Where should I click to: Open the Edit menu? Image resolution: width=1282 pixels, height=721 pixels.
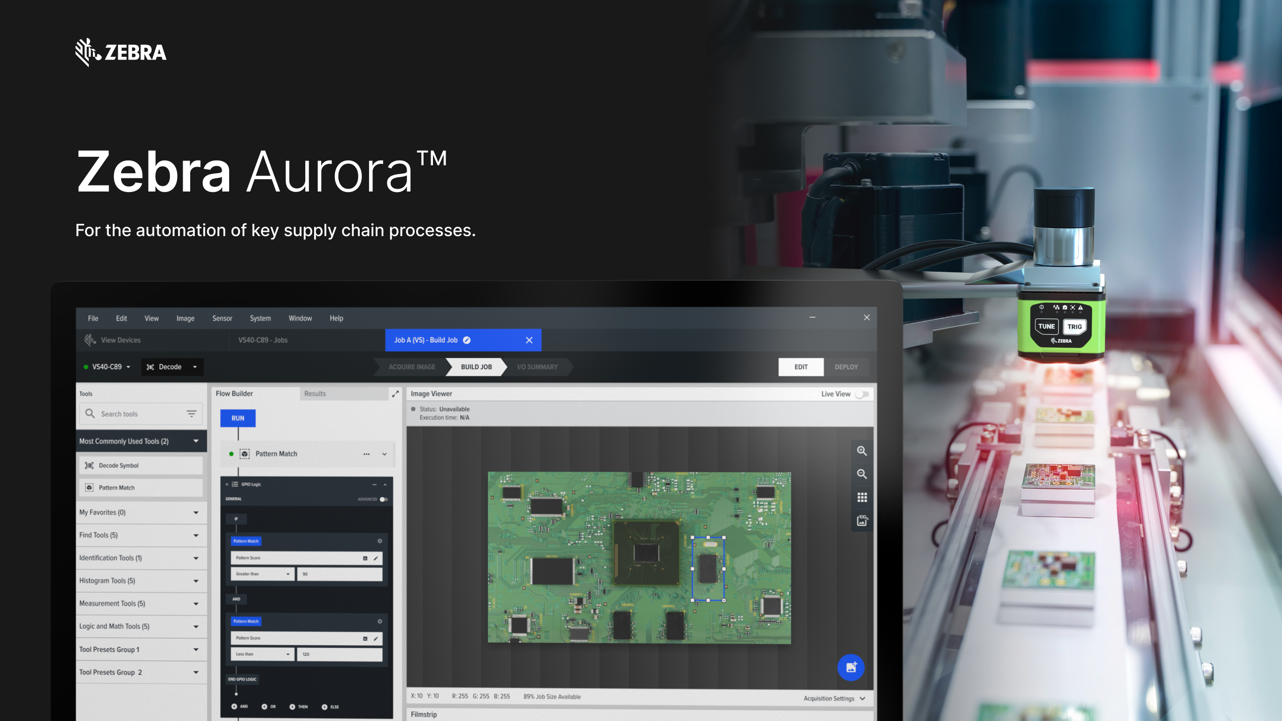(x=122, y=318)
